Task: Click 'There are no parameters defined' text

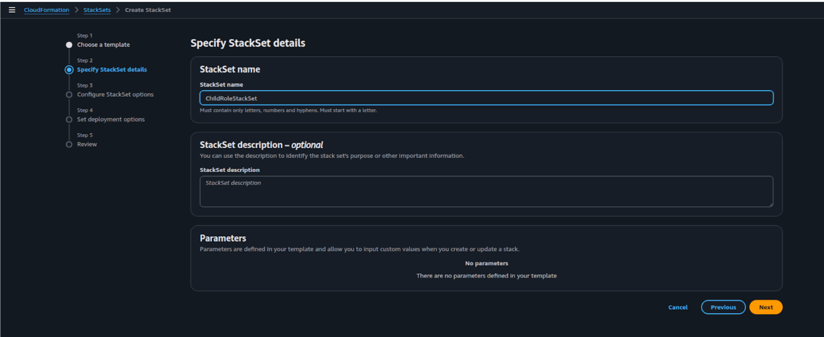Action: 487,276
